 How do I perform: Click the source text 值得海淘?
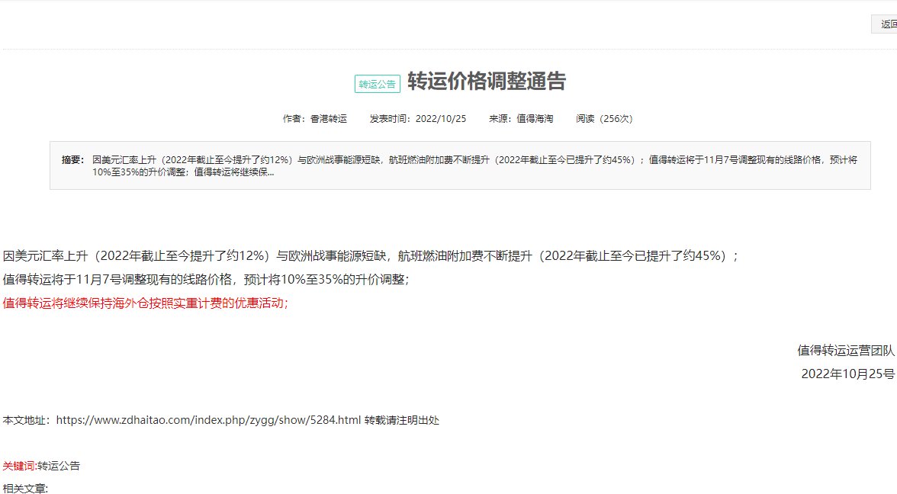pyautogui.click(x=535, y=119)
